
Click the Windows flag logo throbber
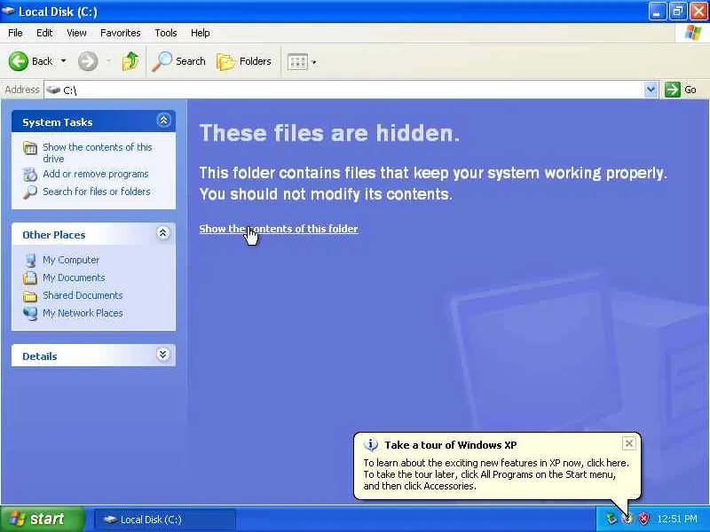pos(692,33)
